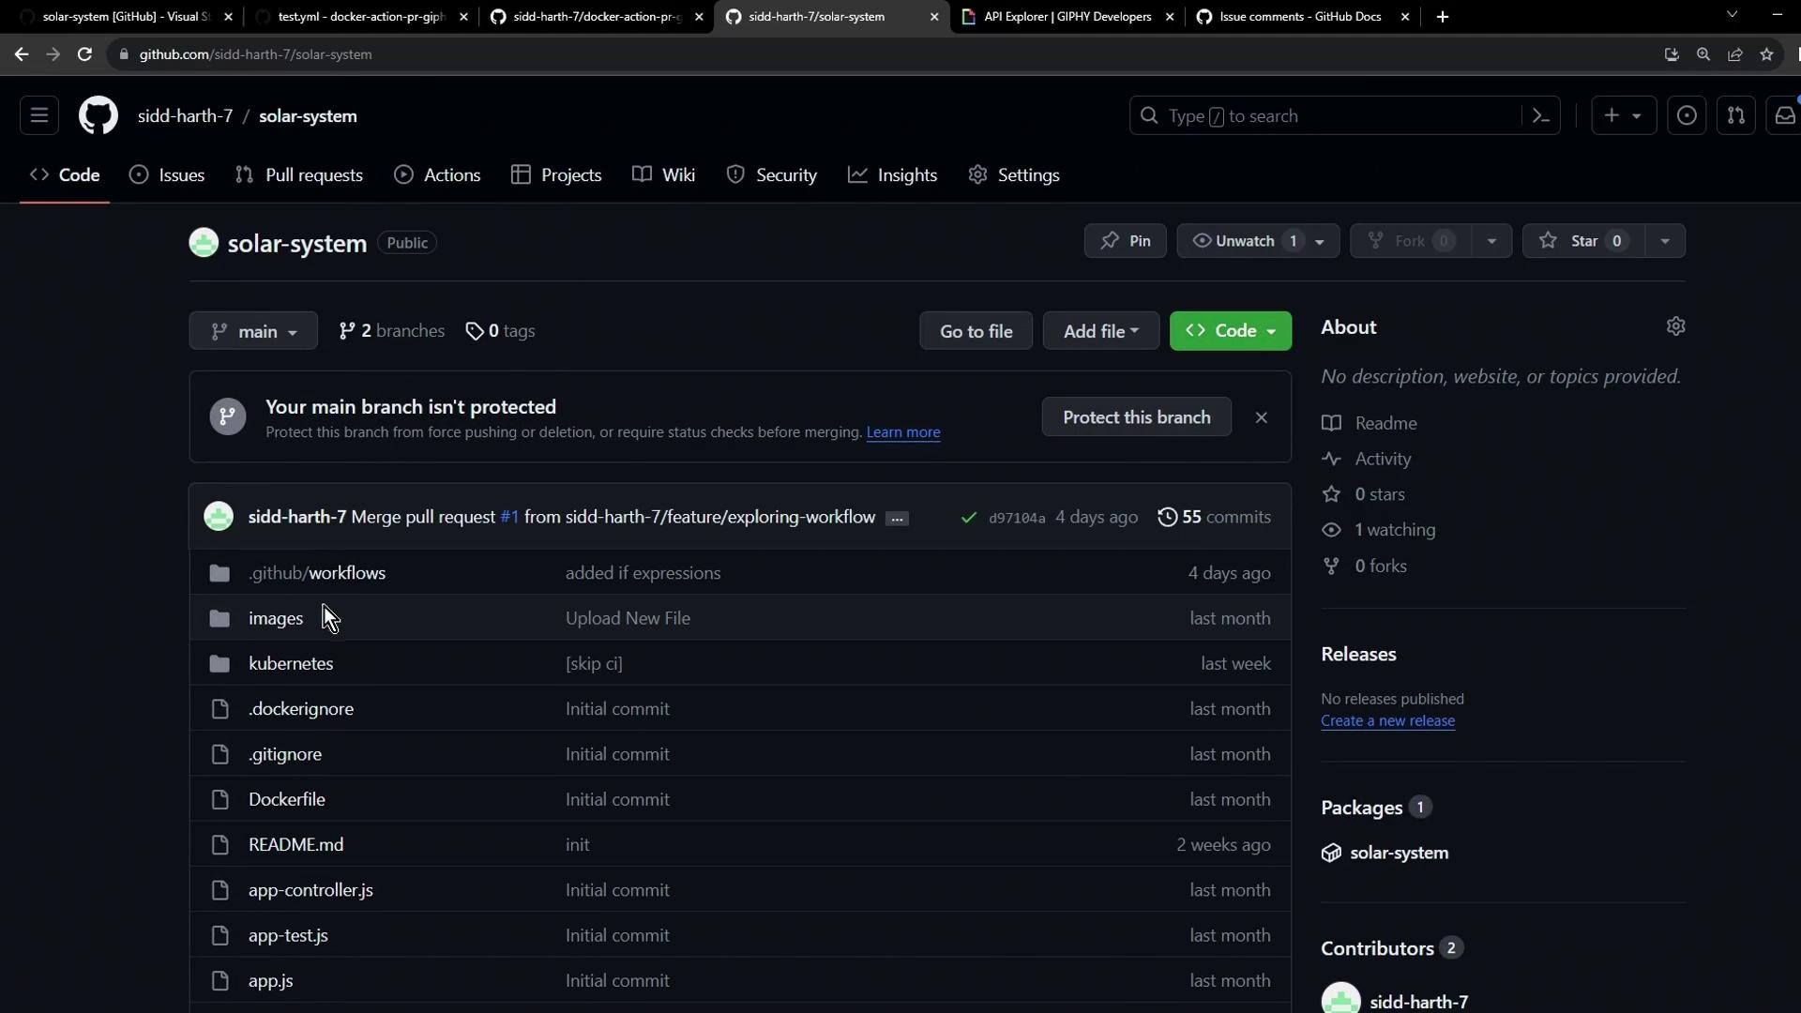Expand the green Code dropdown

[x=1230, y=331]
